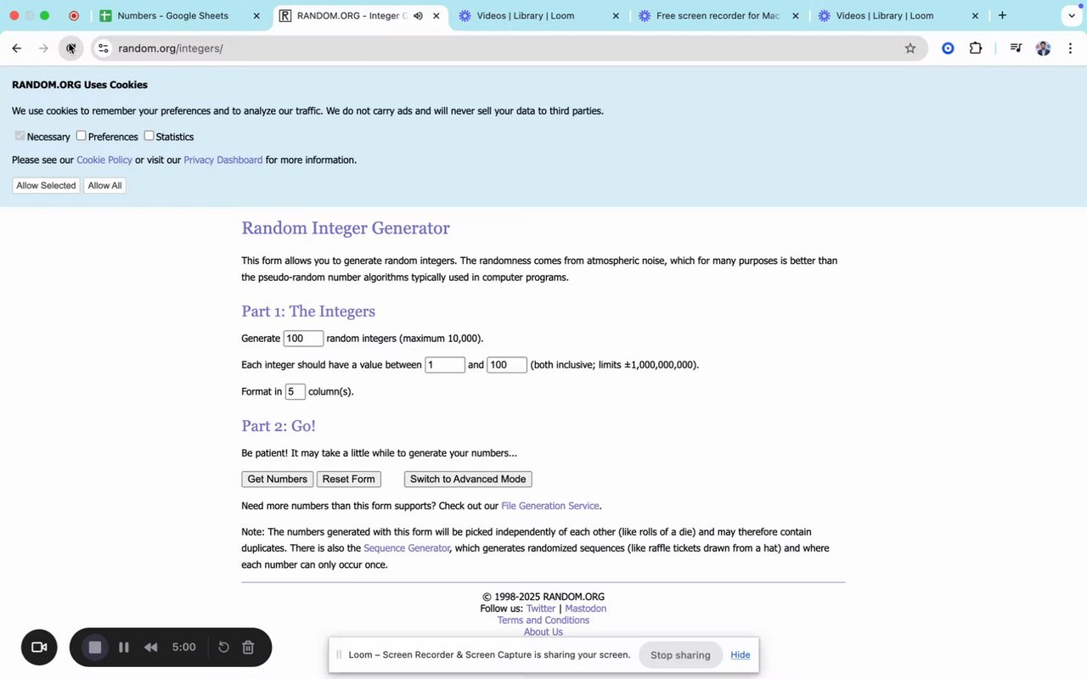Open first Videos | Library | Loom tab
This screenshot has height=679, width=1087.
pos(526,15)
